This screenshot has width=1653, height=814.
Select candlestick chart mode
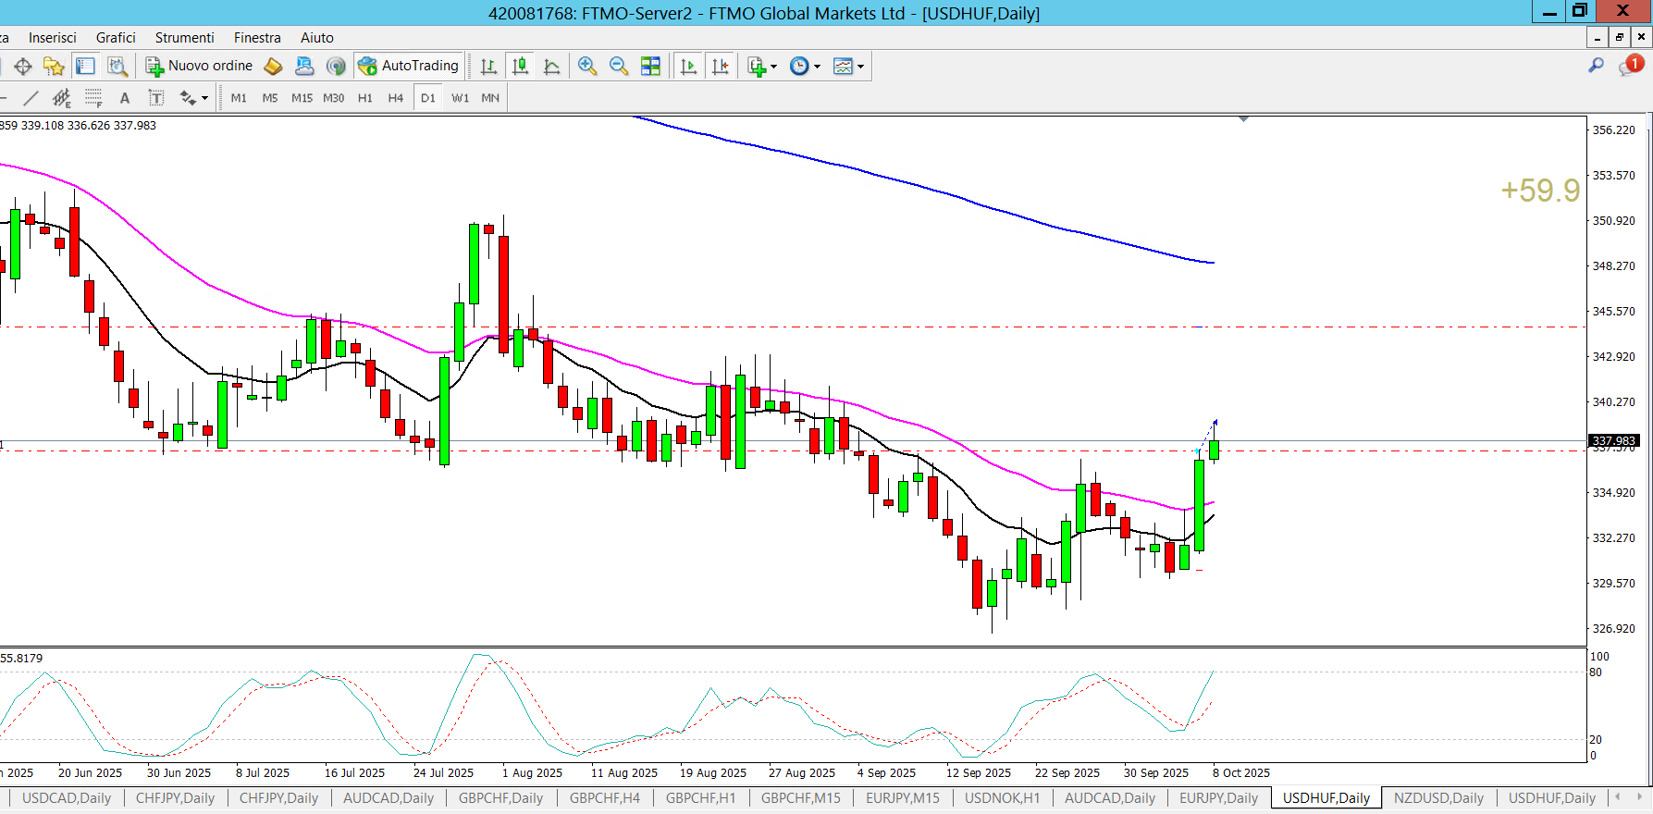[520, 66]
